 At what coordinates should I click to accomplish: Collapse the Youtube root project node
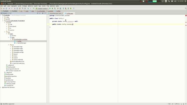click(1, 15)
